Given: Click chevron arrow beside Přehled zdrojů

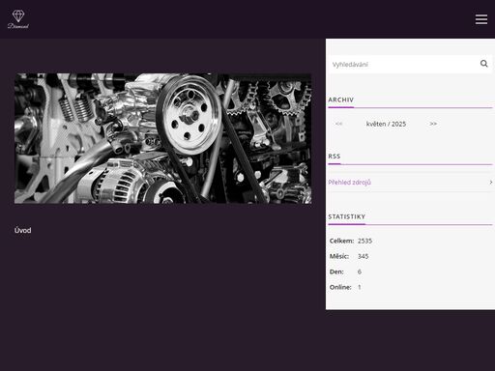Looking at the screenshot, I should [491, 183].
